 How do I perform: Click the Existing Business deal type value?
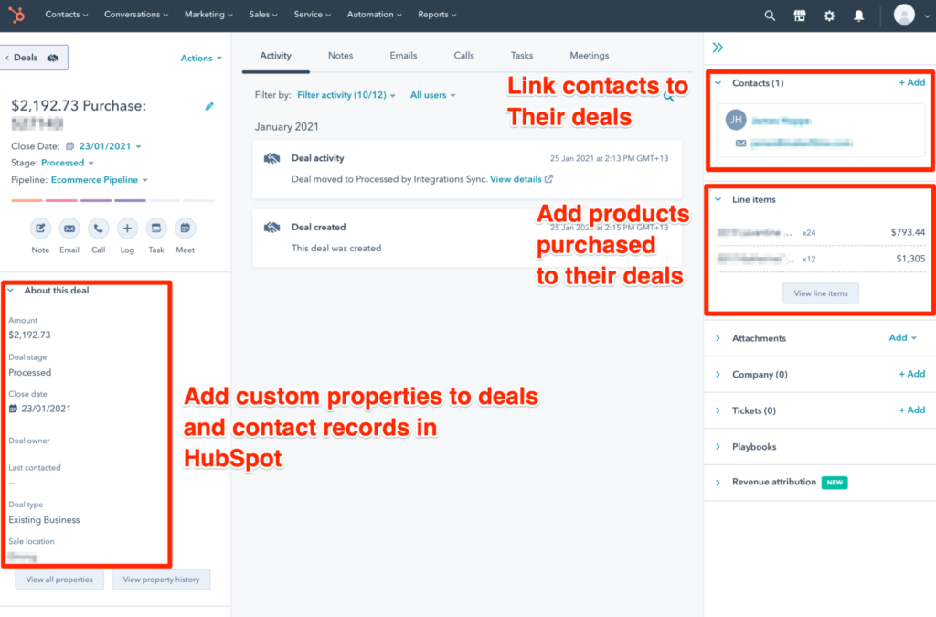44,520
